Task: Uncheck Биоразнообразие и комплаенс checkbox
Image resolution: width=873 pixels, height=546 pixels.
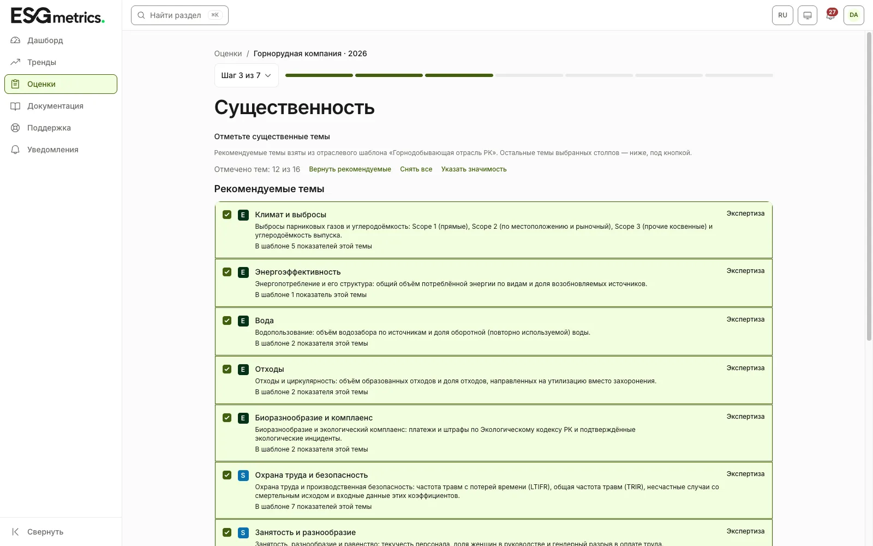Action: [x=227, y=418]
